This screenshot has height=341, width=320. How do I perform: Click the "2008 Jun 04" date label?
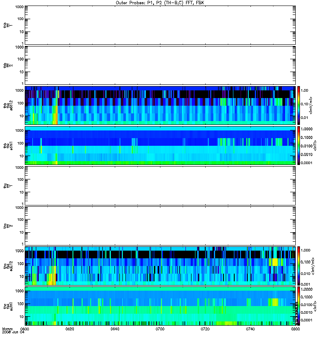tap(13, 332)
